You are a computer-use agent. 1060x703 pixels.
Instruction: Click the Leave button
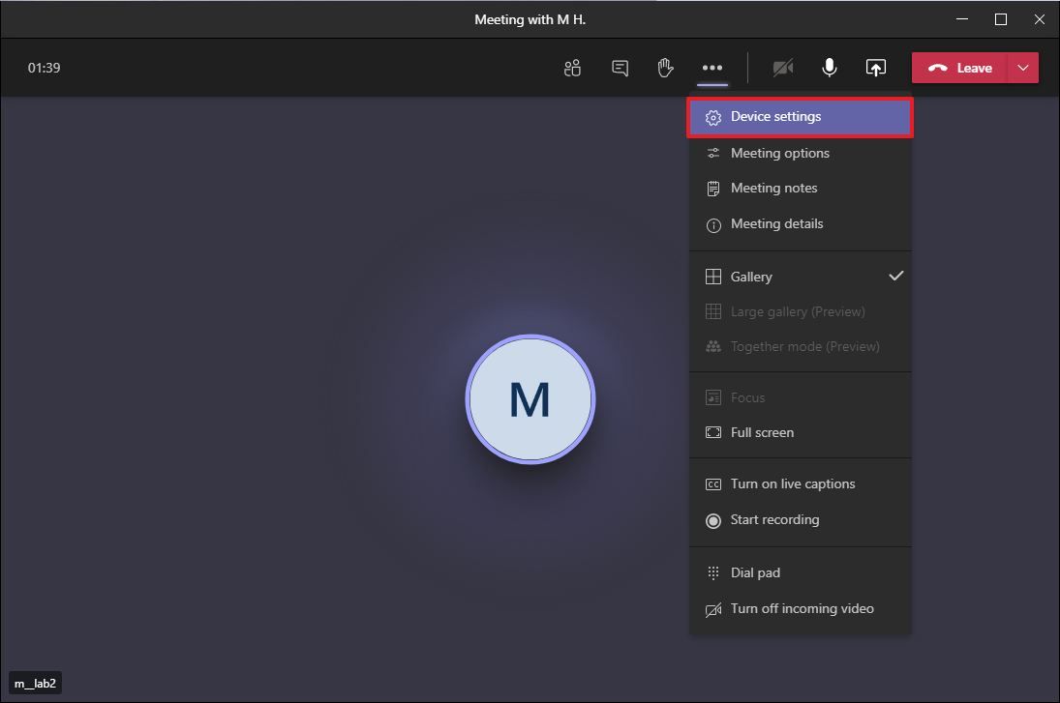pos(959,68)
